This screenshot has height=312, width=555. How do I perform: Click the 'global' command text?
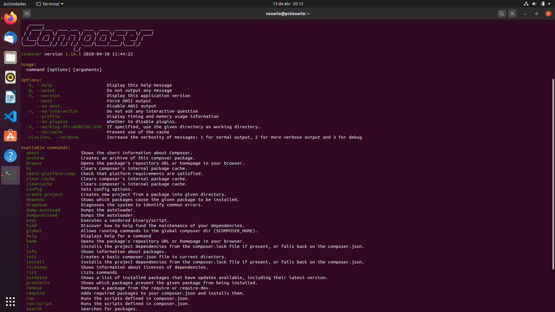(34, 231)
